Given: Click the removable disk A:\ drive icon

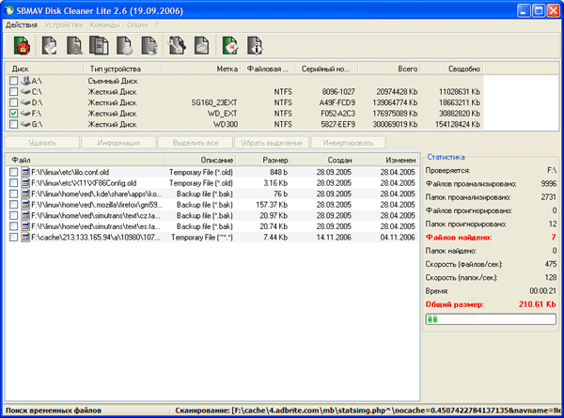Looking at the screenshot, I should (x=24, y=82).
